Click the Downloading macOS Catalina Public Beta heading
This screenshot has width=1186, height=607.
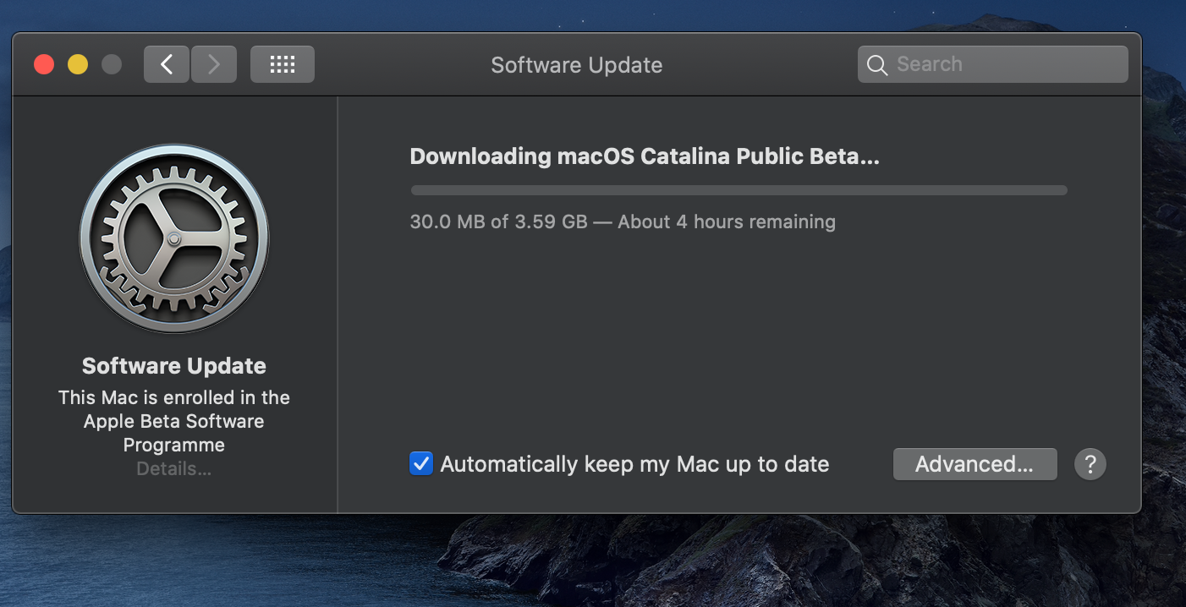point(645,156)
